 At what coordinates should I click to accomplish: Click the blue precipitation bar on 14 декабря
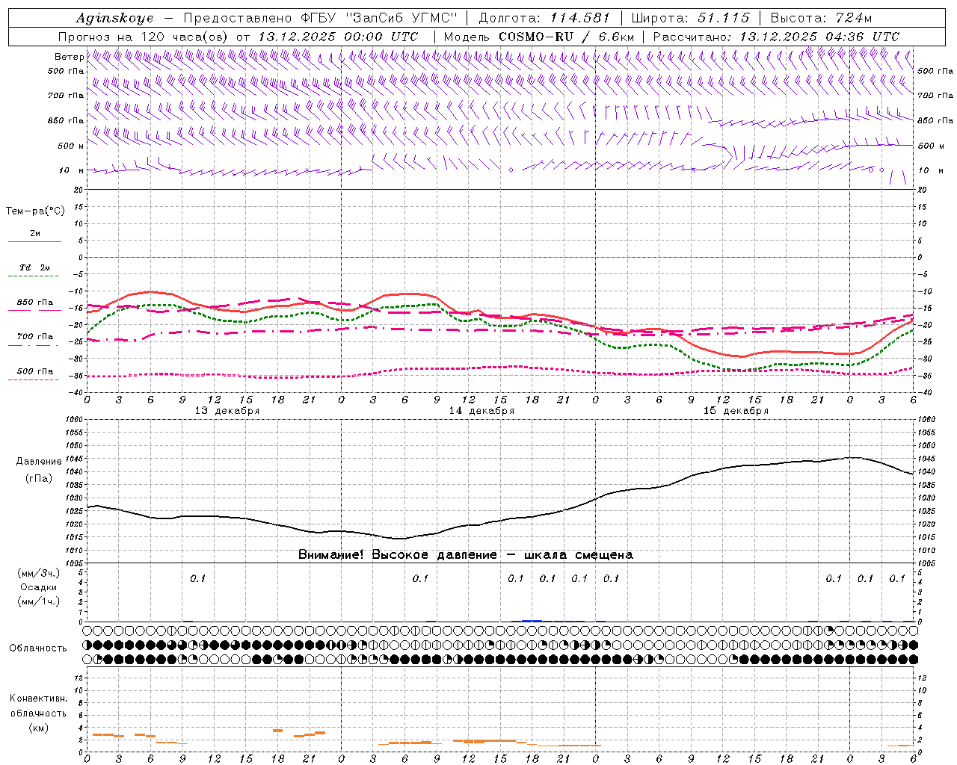click(x=532, y=620)
